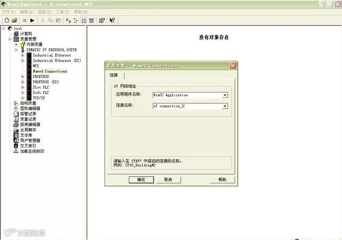
Task: Open the 视图 menu
Action: 45,12
